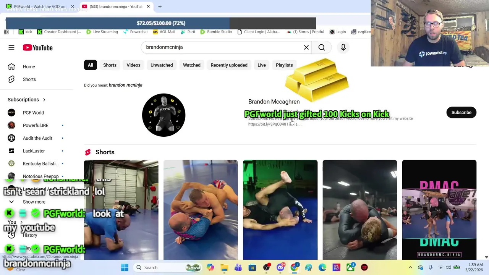
Task: Open Discord from taskbar
Action: (x=280, y=267)
